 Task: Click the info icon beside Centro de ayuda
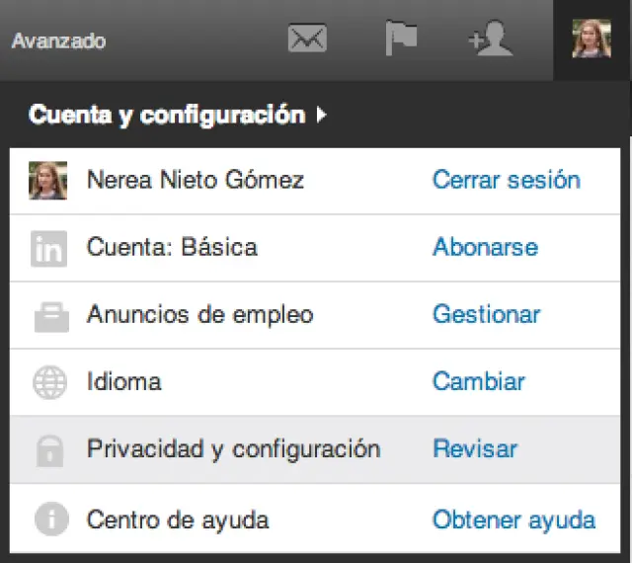tap(48, 519)
